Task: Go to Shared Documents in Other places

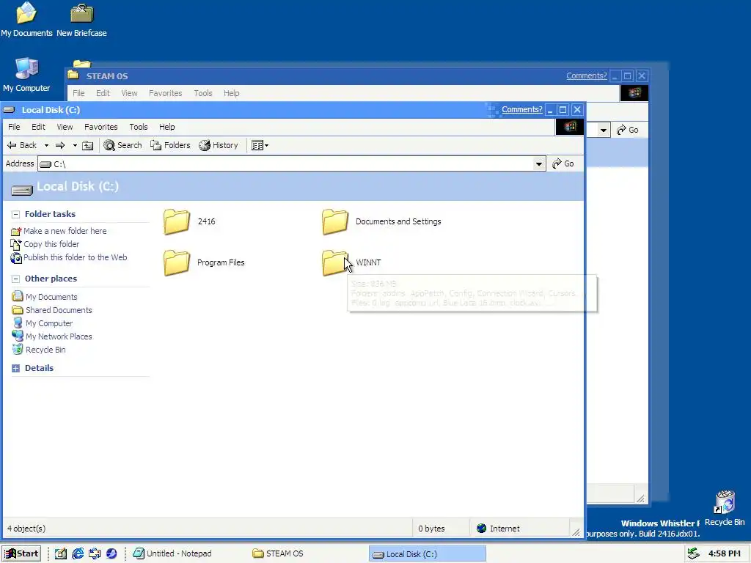Action: click(52, 310)
